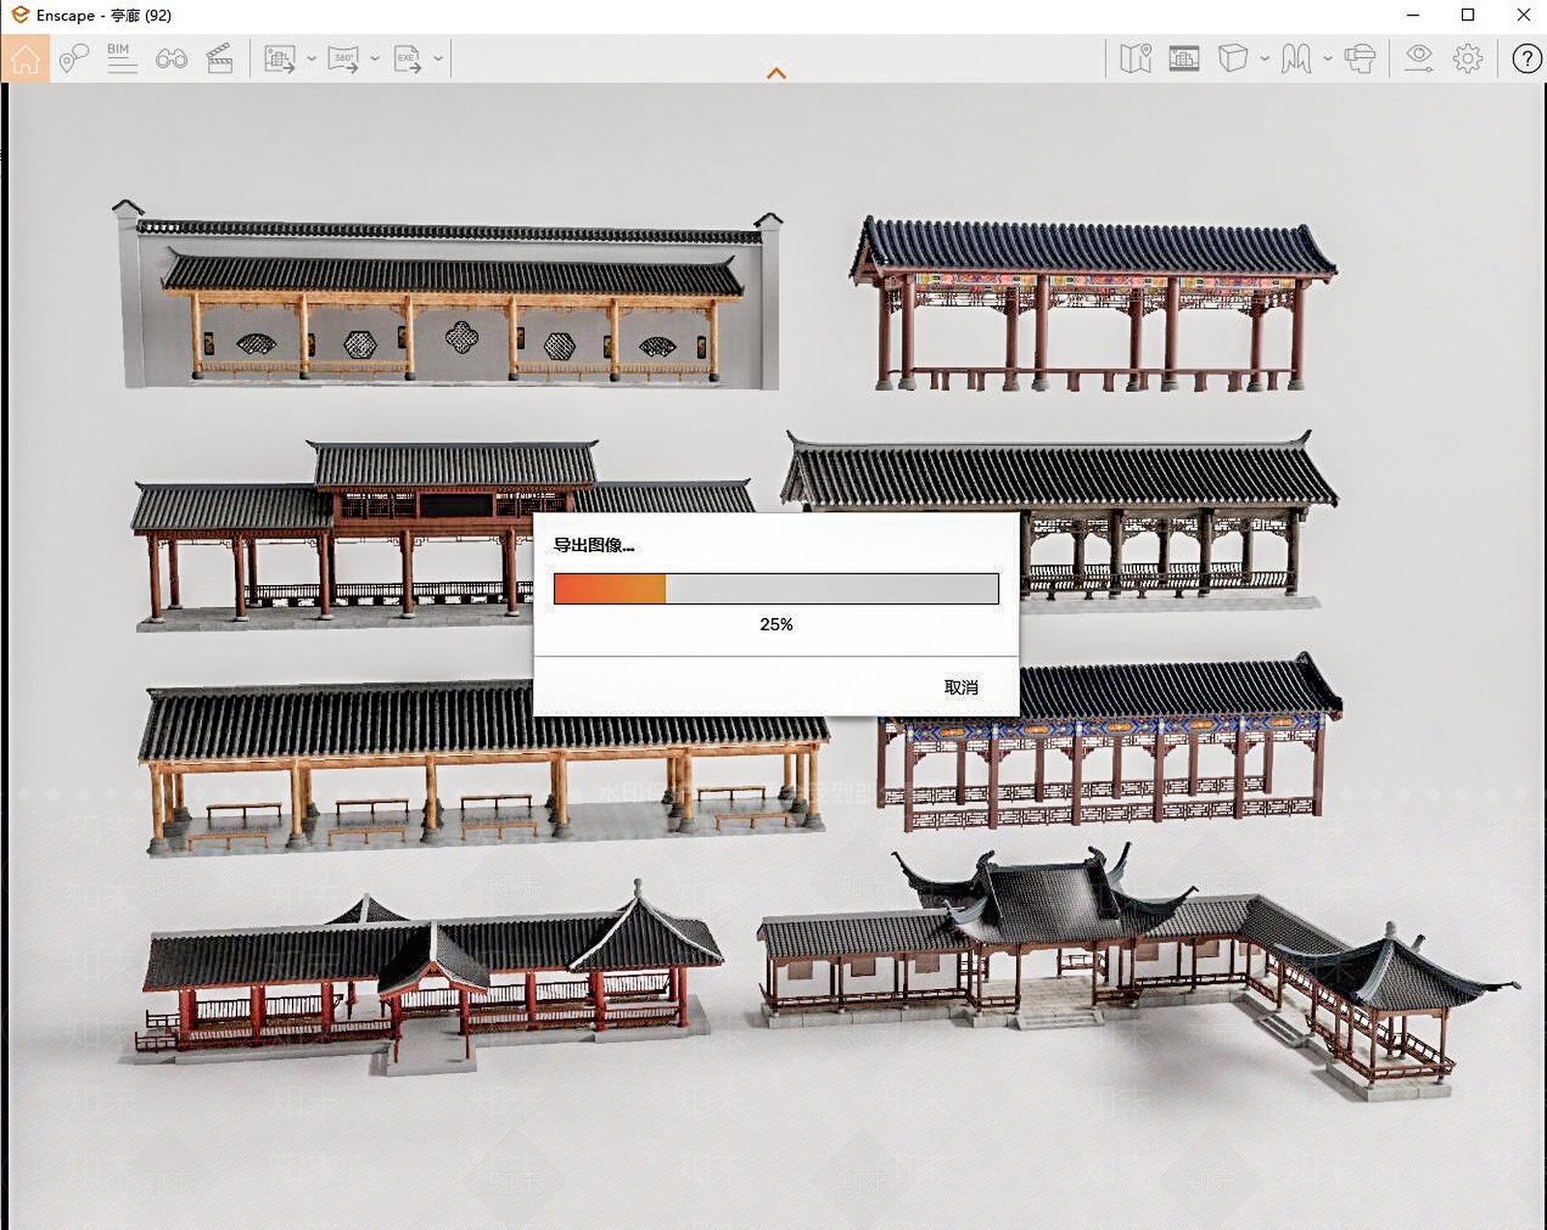Click the projection cube icon

coord(1233,59)
